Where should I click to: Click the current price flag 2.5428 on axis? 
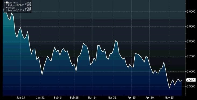click(x=191, y=80)
